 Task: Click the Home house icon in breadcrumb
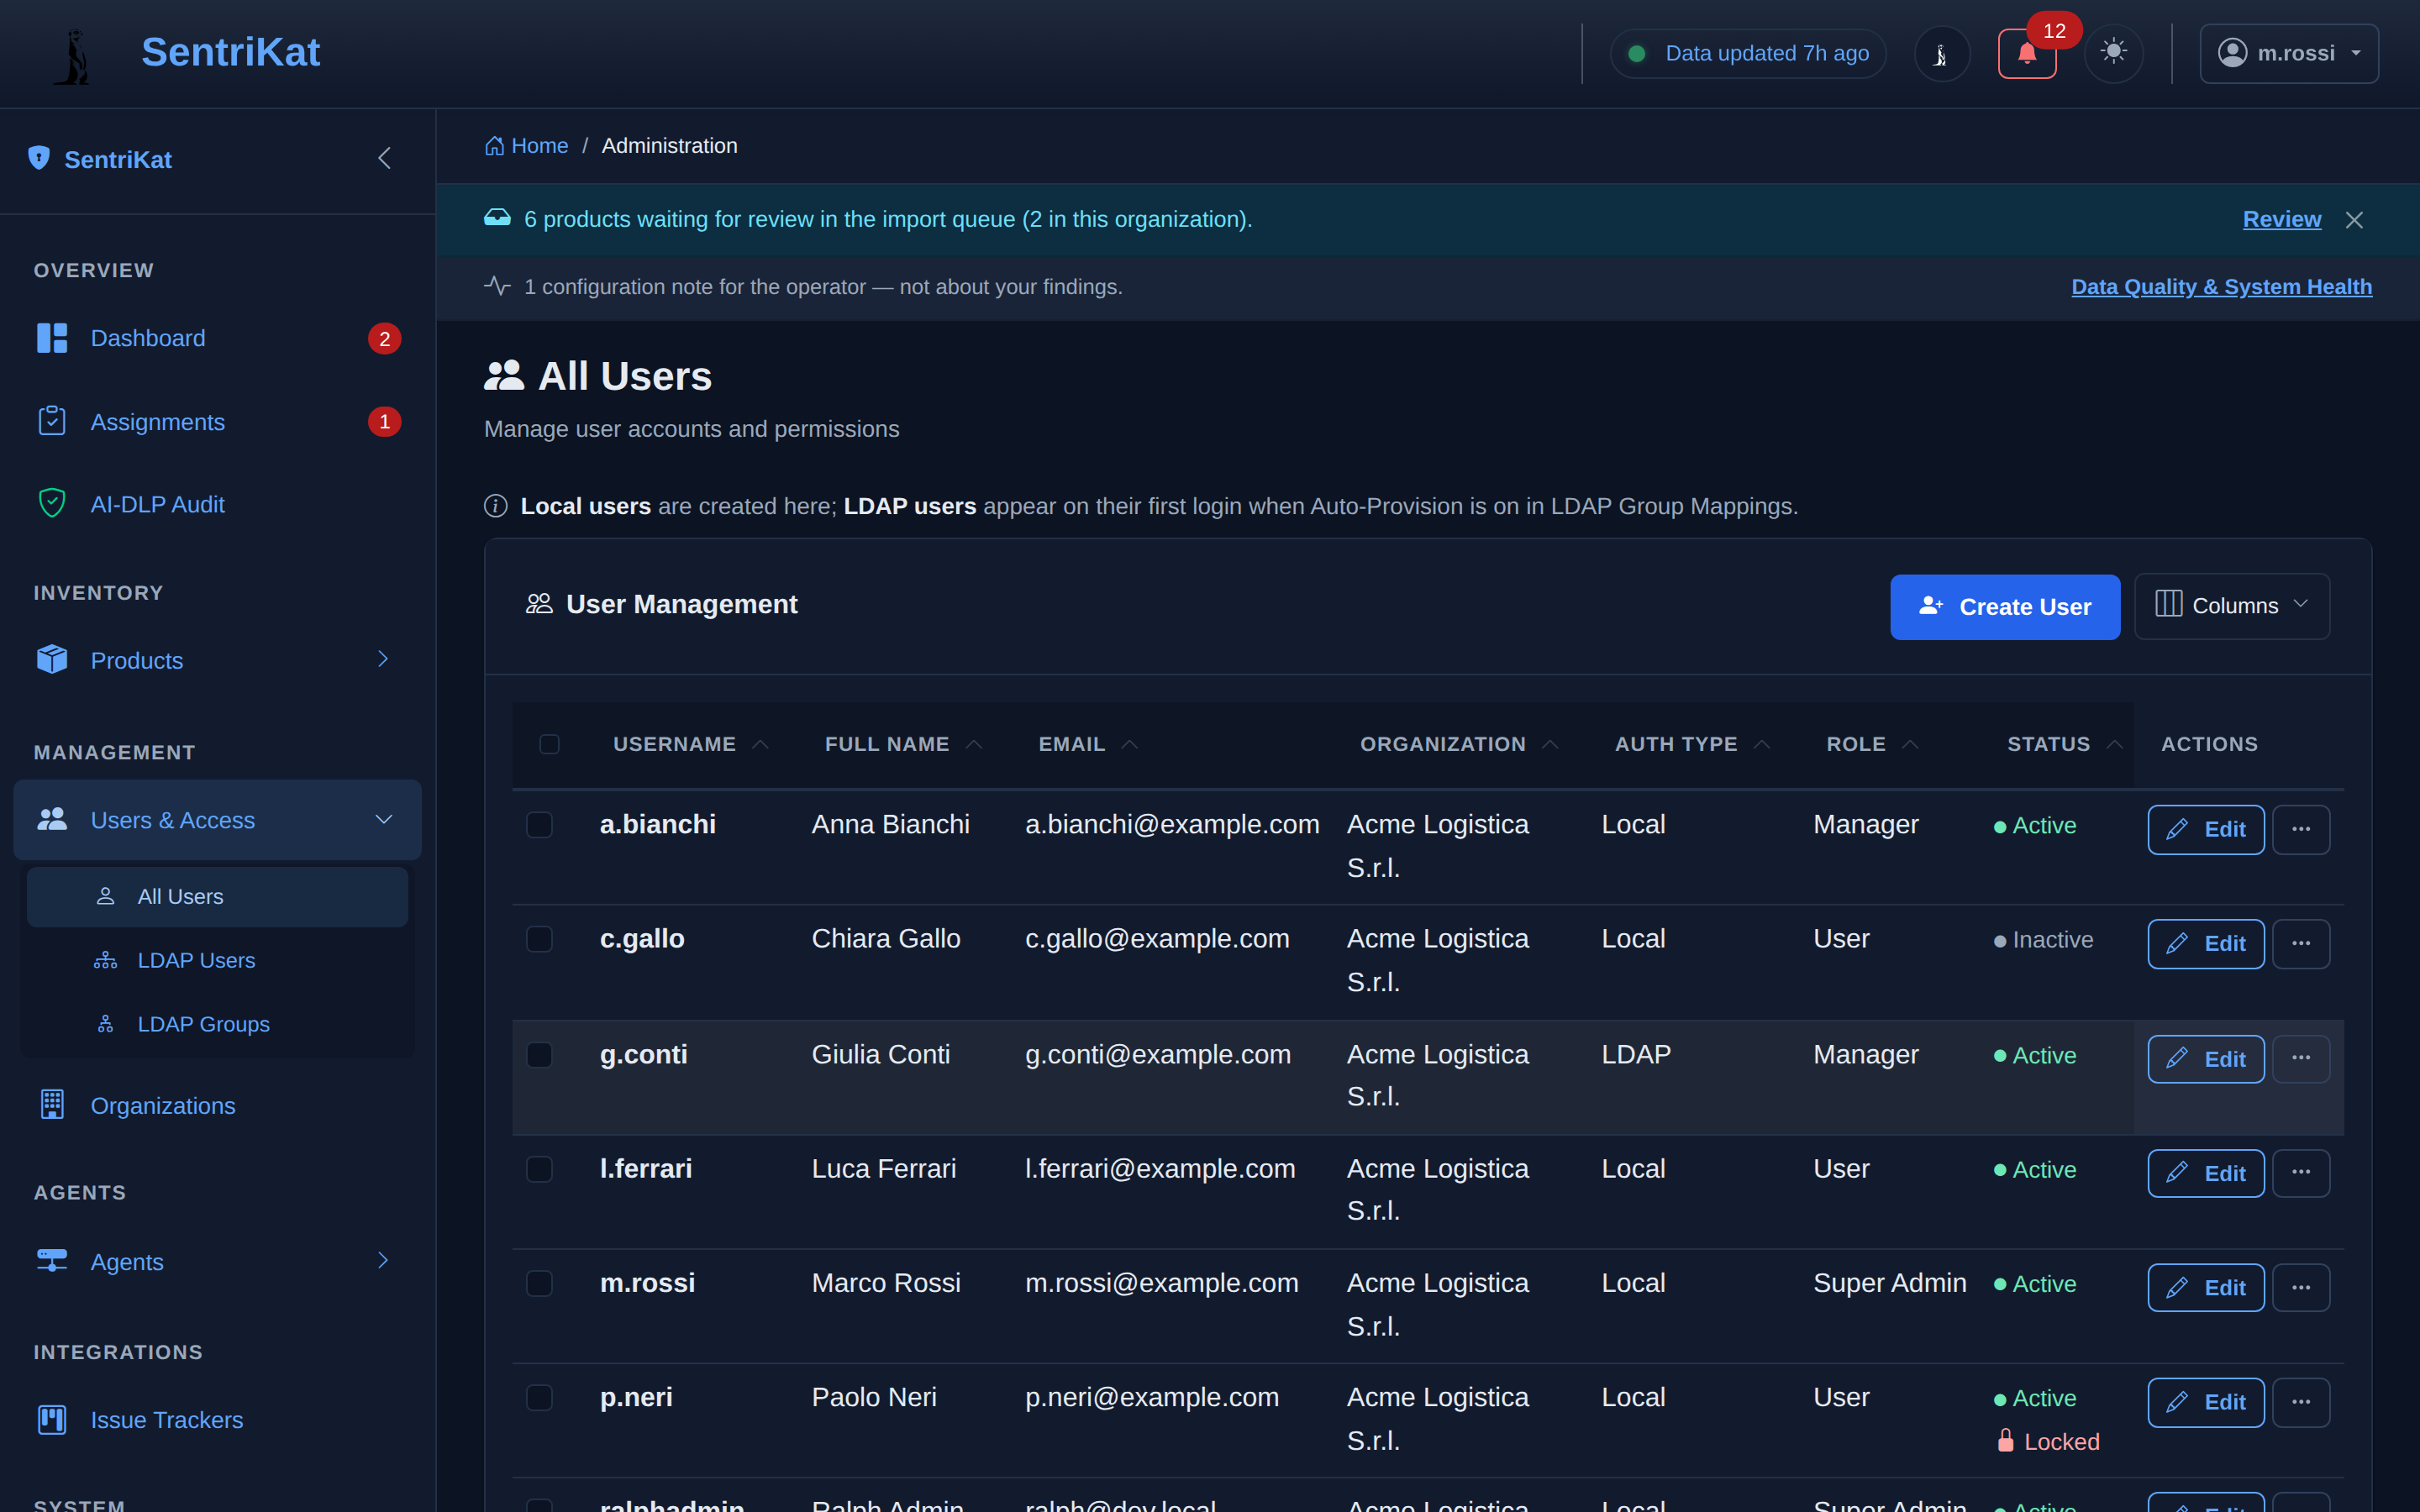pos(494,146)
